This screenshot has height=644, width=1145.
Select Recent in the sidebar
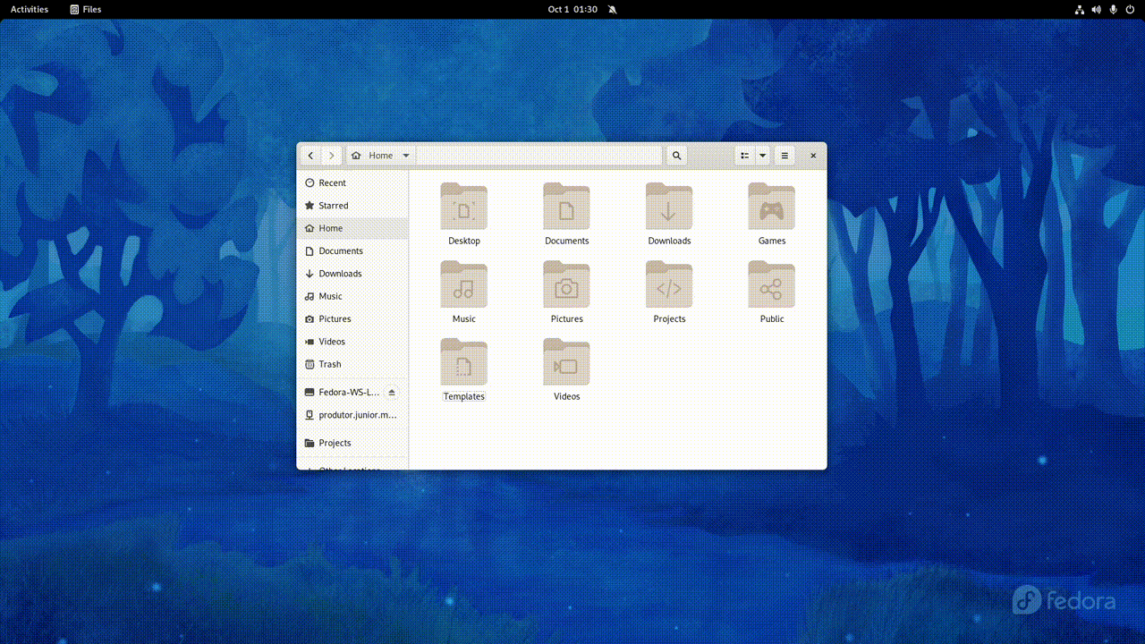tap(352, 182)
